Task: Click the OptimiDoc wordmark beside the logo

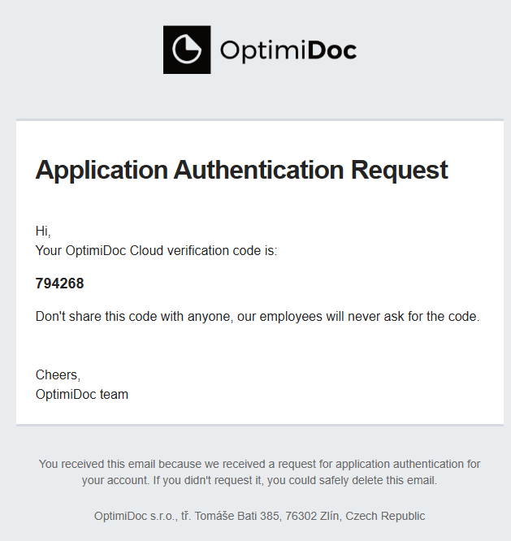Action: coord(288,50)
